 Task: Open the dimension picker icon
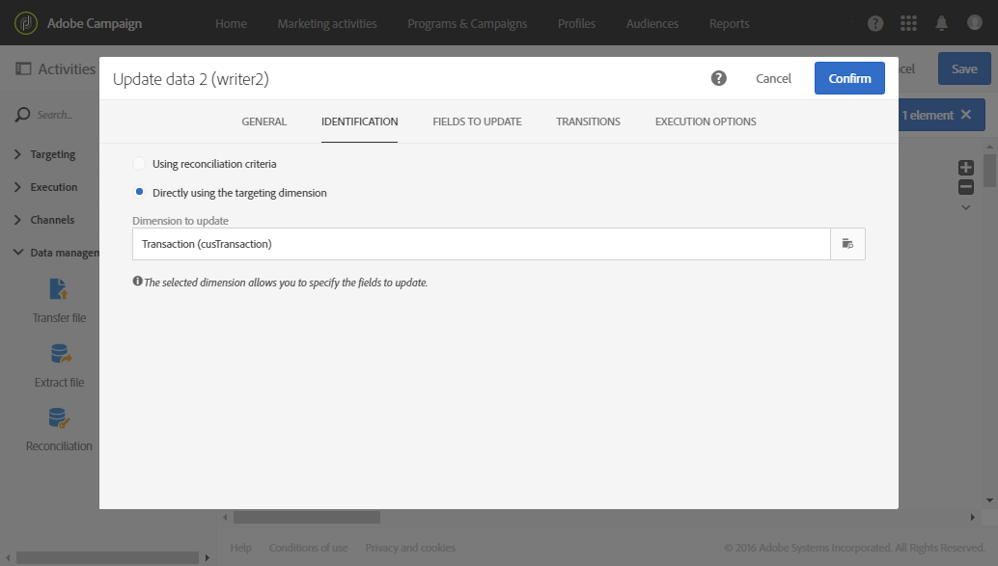tap(847, 244)
